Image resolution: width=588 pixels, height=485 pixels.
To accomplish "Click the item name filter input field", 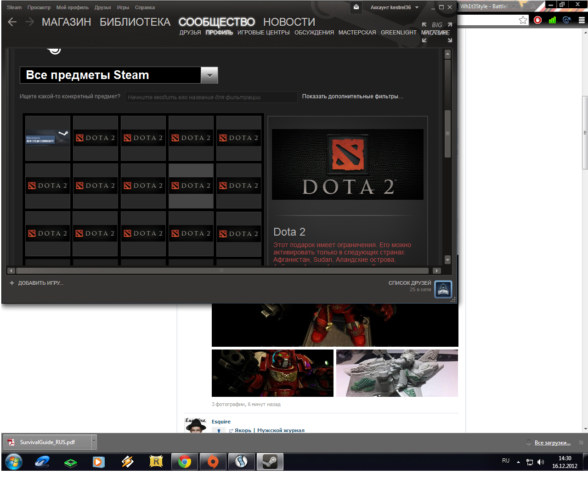I will (x=211, y=97).
